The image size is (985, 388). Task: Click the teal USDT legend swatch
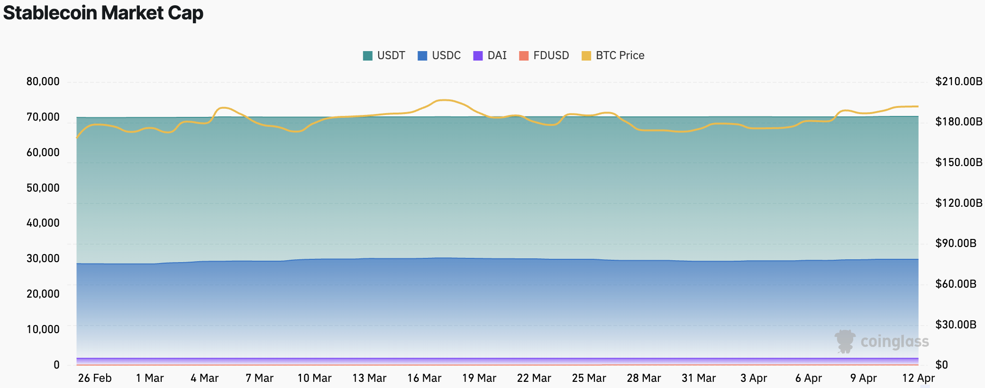point(367,56)
